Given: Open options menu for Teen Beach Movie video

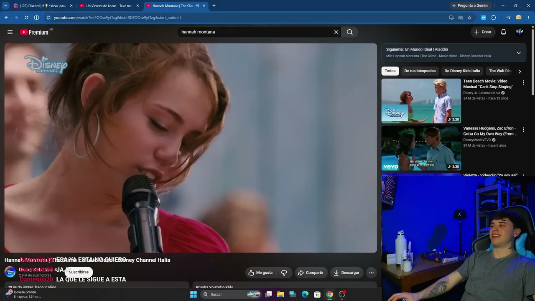Looking at the screenshot, I should point(523,83).
